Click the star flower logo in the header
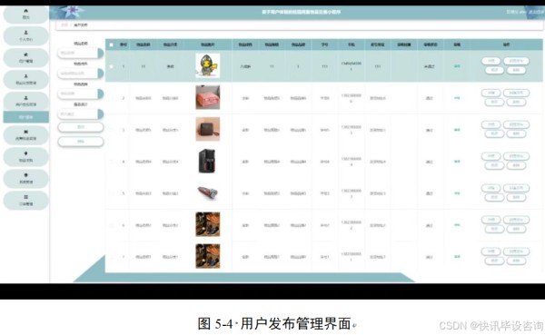Screen dimensions: 545x335 click(x=72, y=12)
